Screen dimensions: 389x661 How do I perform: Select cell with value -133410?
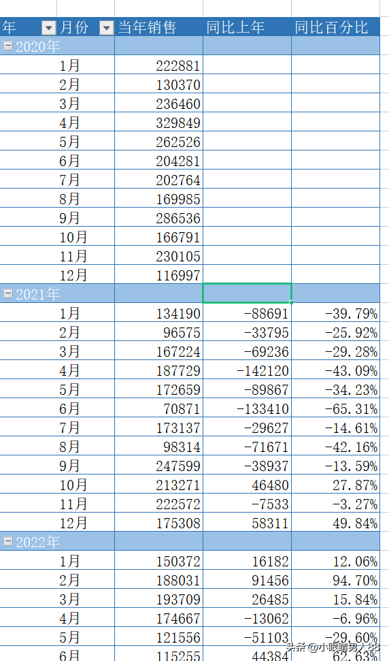247,408
